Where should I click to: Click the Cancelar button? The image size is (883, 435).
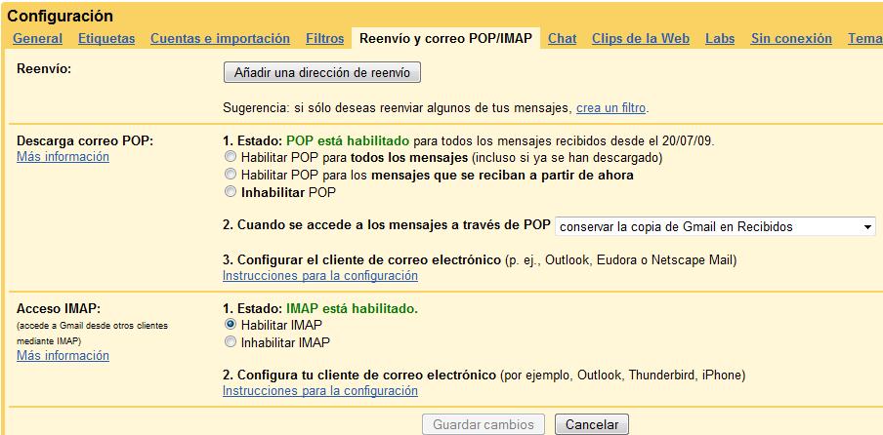click(x=591, y=425)
